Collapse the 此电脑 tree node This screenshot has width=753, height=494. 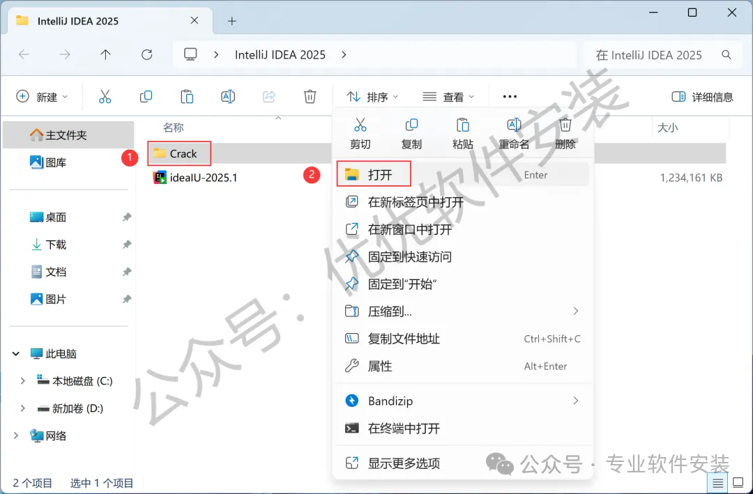click(x=16, y=354)
